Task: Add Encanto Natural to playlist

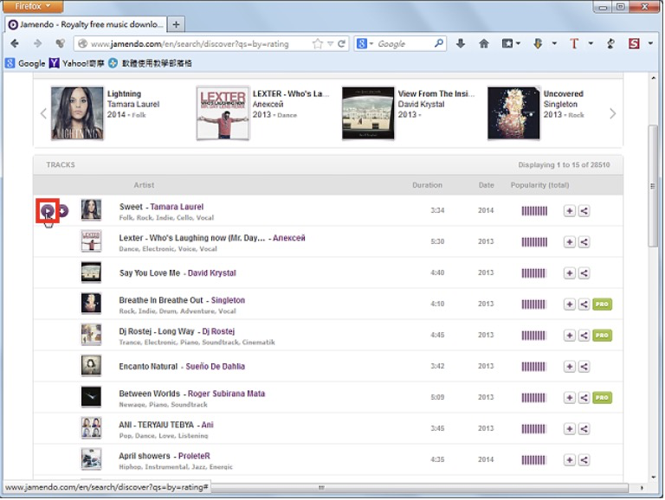Action: 570,367
